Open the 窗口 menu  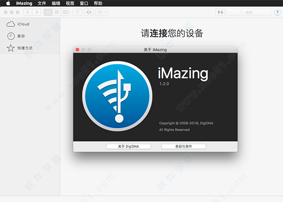tap(84, 3)
